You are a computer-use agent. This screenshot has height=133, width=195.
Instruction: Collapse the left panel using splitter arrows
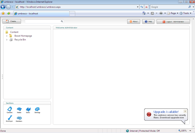pyautogui.click(x=2, y=77)
